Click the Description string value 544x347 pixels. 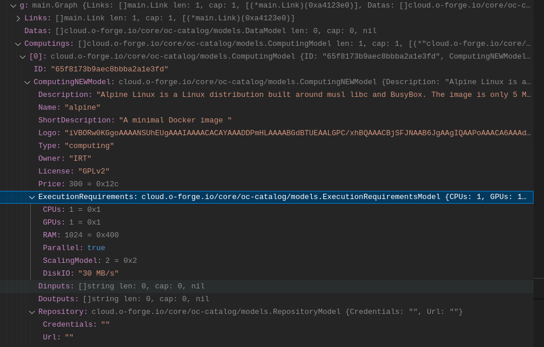[x=314, y=95]
